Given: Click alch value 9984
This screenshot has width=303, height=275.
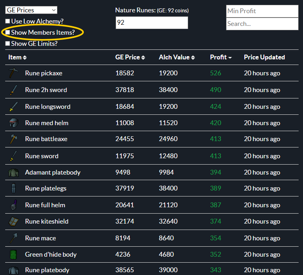Looking at the screenshot, I should pyautogui.click(x=166, y=172).
